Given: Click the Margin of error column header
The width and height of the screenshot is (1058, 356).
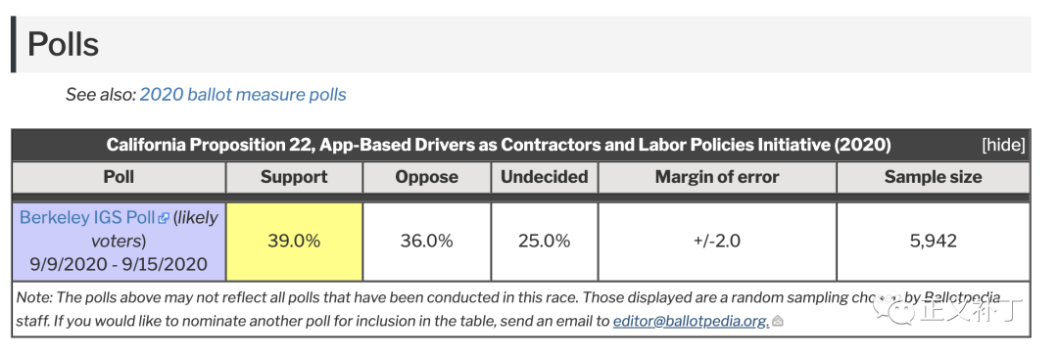Looking at the screenshot, I should pos(716,177).
